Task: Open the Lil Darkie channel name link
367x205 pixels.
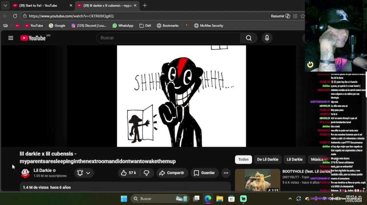Action: [43, 170]
